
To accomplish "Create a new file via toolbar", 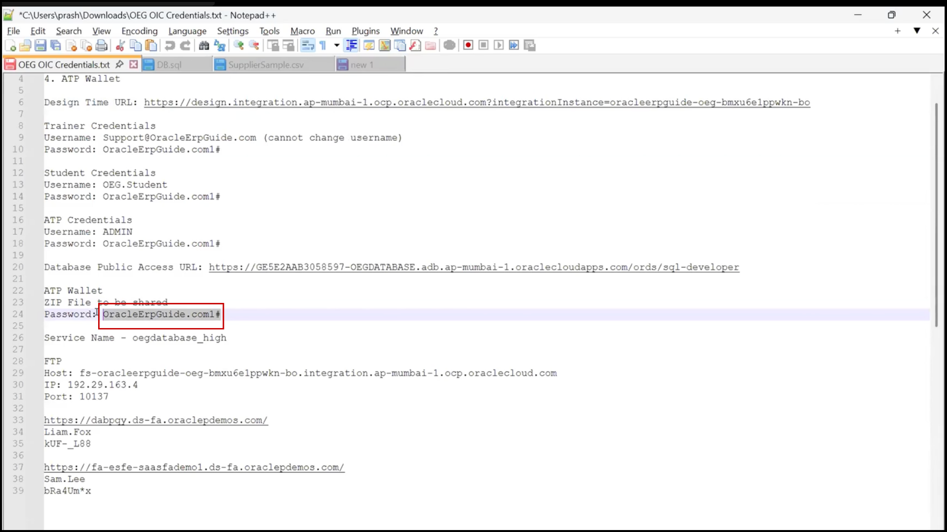I will [x=10, y=46].
